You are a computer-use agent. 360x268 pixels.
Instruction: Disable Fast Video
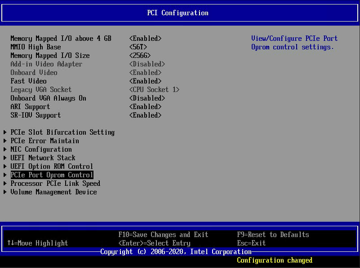pyautogui.click(x=145, y=81)
